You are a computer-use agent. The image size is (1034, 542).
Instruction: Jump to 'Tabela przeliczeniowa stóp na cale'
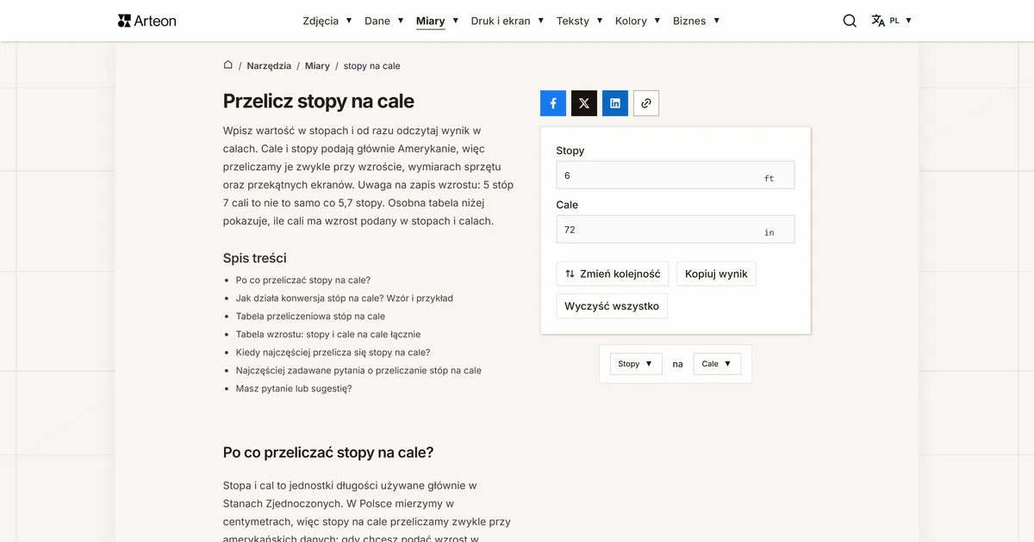pos(310,317)
